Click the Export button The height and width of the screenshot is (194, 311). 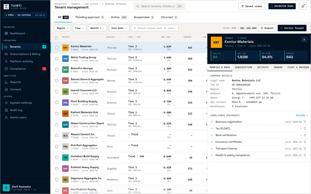[x=267, y=28]
